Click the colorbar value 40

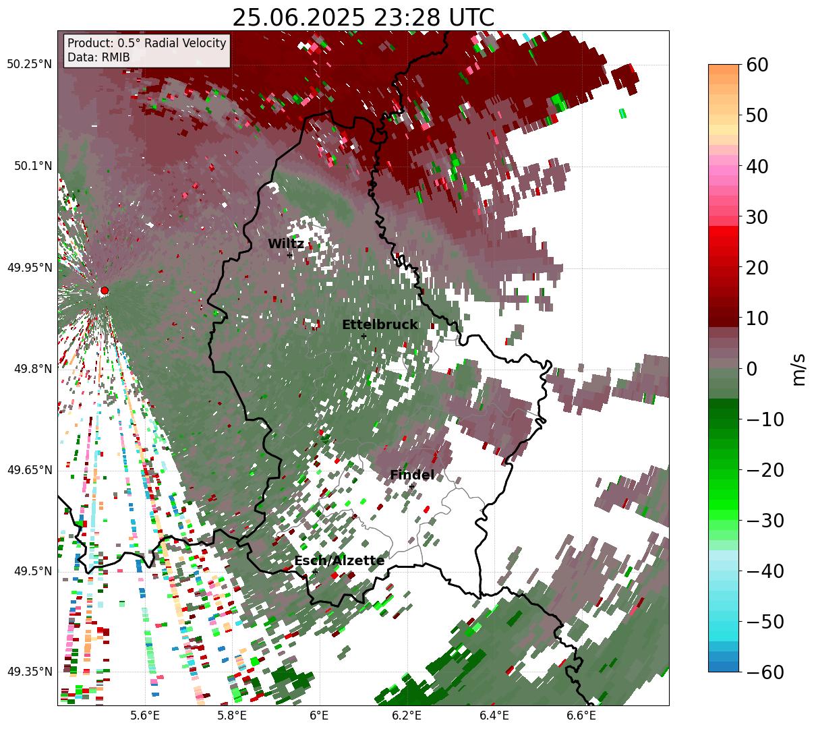tap(756, 166)
